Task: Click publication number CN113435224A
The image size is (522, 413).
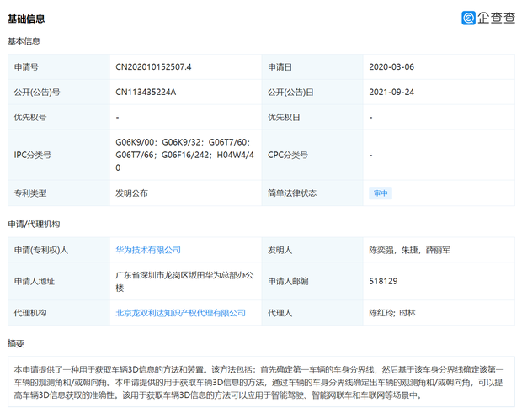Action: 146,92
